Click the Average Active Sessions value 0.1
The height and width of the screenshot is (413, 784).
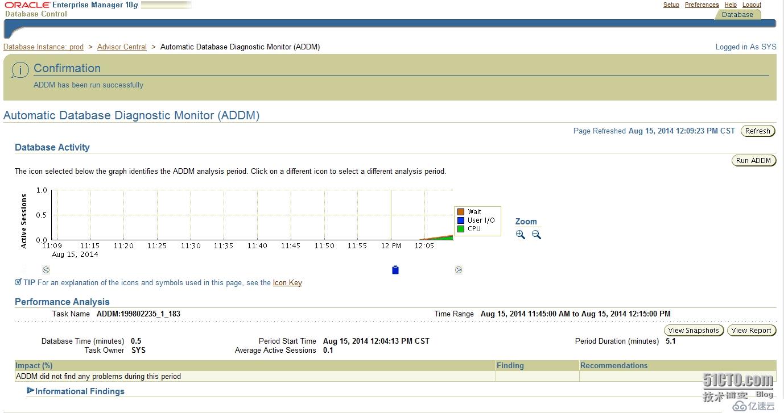(x=328, y=351)
